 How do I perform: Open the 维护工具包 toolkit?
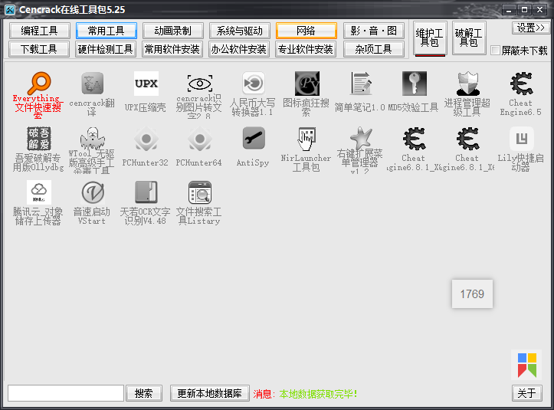pos(430,38)
